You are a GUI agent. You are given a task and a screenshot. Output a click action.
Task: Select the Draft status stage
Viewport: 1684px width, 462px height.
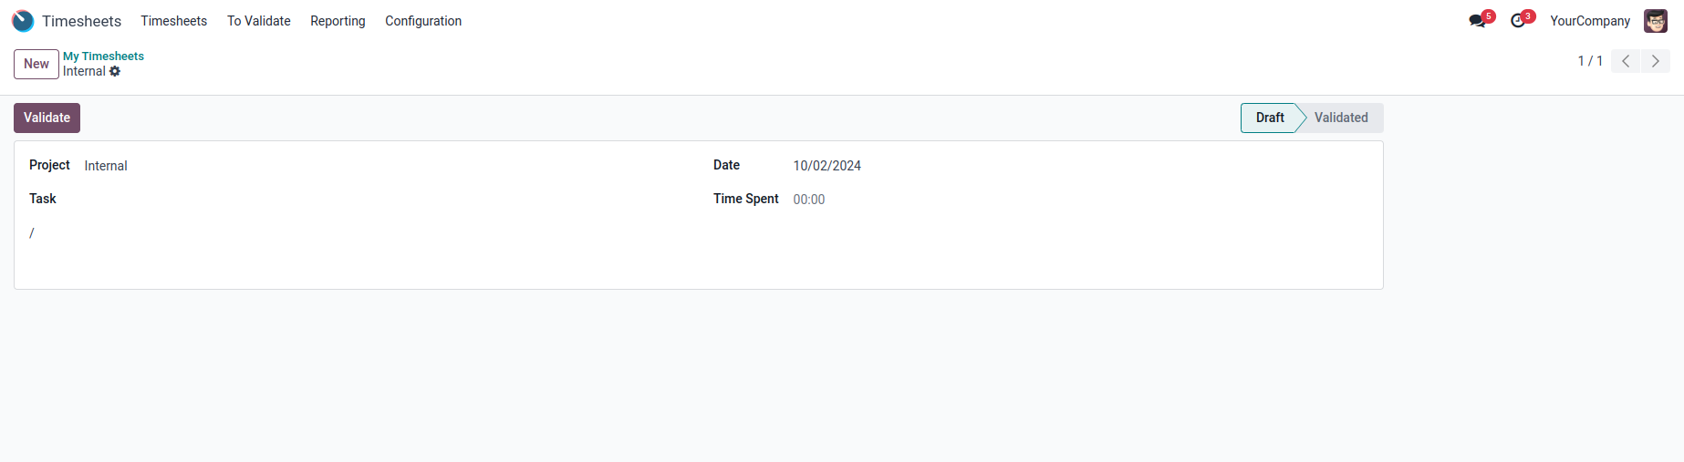click(x=1269, y=118)
